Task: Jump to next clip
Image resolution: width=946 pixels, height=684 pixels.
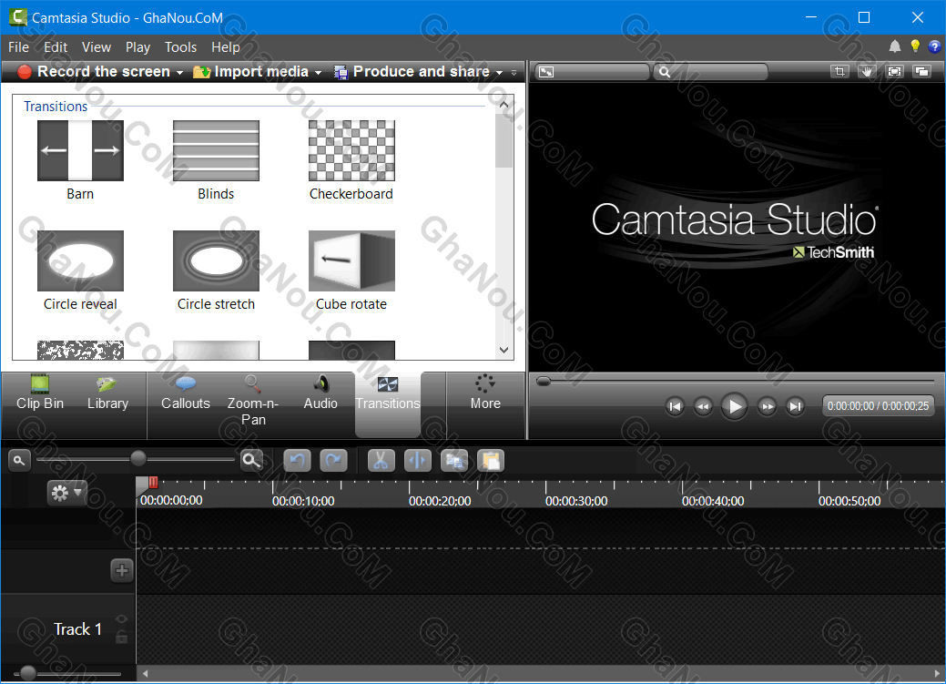Action: (795, 406)
